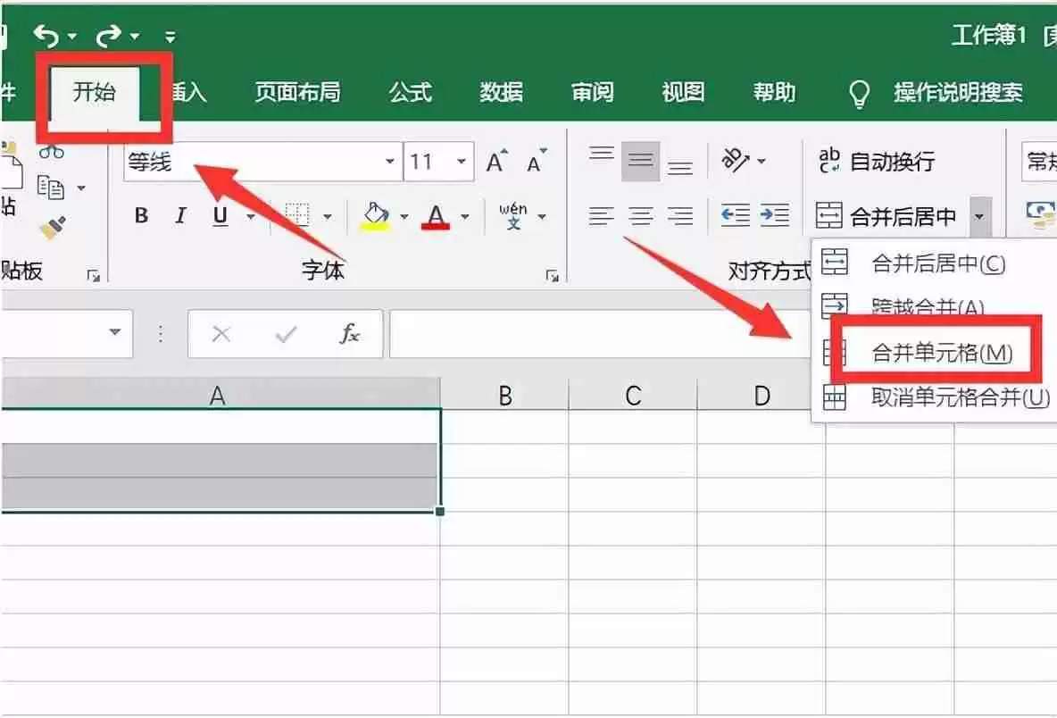Toggle Underline formatting

pos(221,216)
